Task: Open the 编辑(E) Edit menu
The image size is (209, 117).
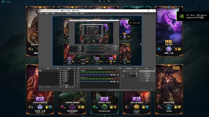Action: click(47, 14)
